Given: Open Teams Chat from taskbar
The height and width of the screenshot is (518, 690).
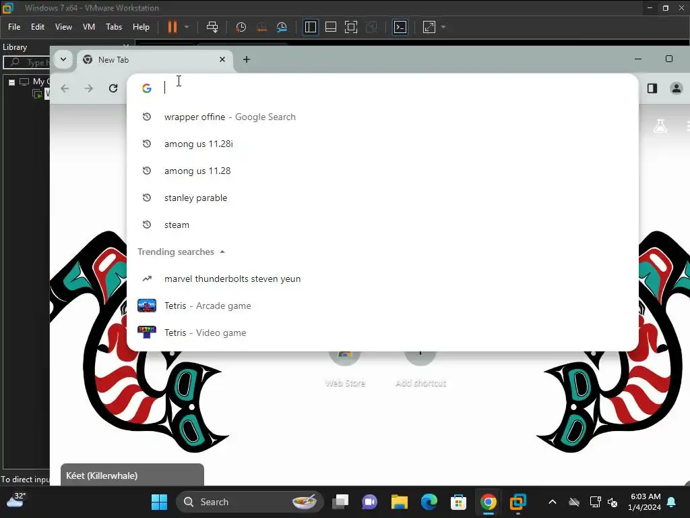Looking at the screenshot, I should 370,502.
